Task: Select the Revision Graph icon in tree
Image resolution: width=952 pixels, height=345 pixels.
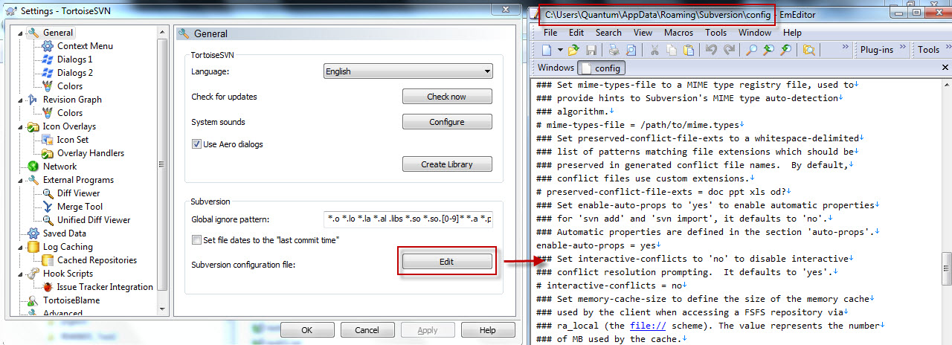Action: (x=33, y=100)
